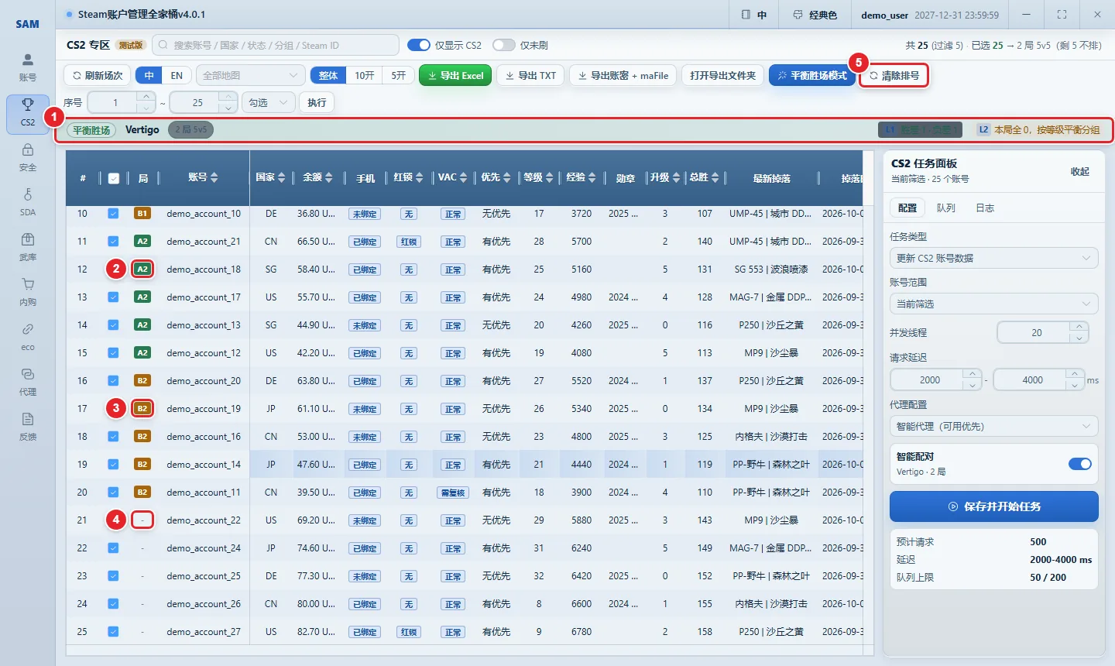This screenshot has height=666, width=1115.
Task: Click the 刷新场次 button
Action: 98,75
